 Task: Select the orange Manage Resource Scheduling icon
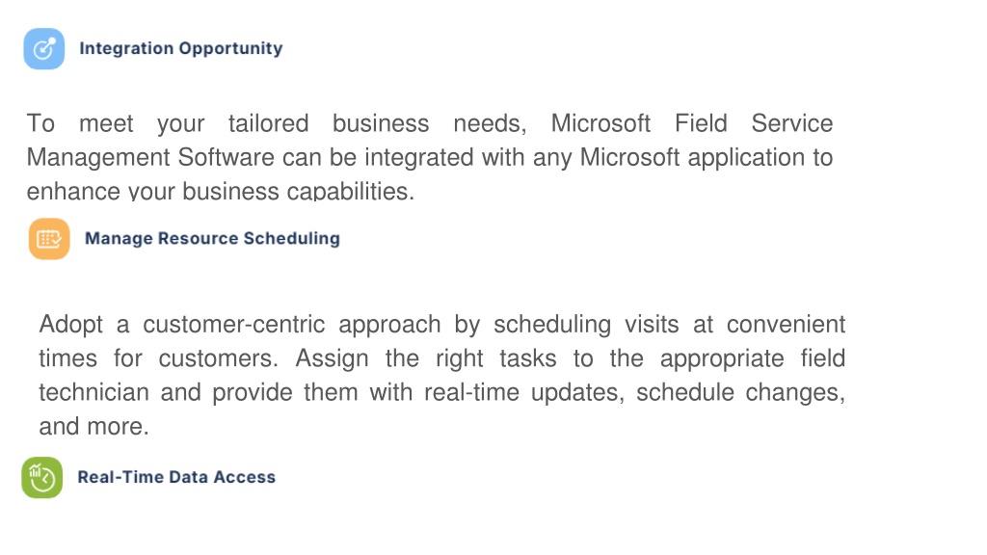click(49, 239)
